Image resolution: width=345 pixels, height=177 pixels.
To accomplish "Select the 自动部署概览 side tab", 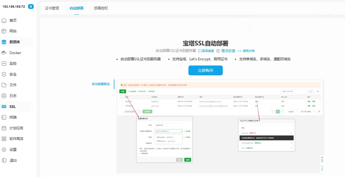I will (x=100, y=84).
